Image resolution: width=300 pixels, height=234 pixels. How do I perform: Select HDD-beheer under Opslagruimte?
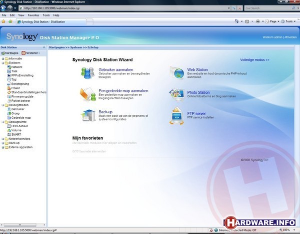(x=19, y=126)
